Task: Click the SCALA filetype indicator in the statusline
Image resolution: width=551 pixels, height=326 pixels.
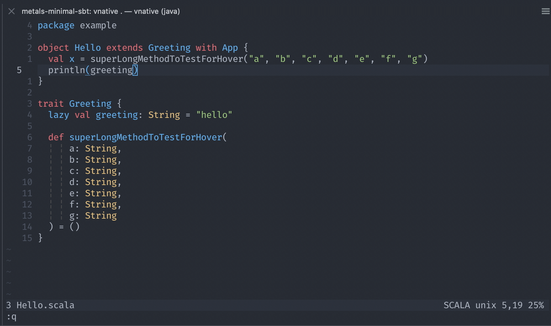Action: pyautogui.click(x=457, y=305)
